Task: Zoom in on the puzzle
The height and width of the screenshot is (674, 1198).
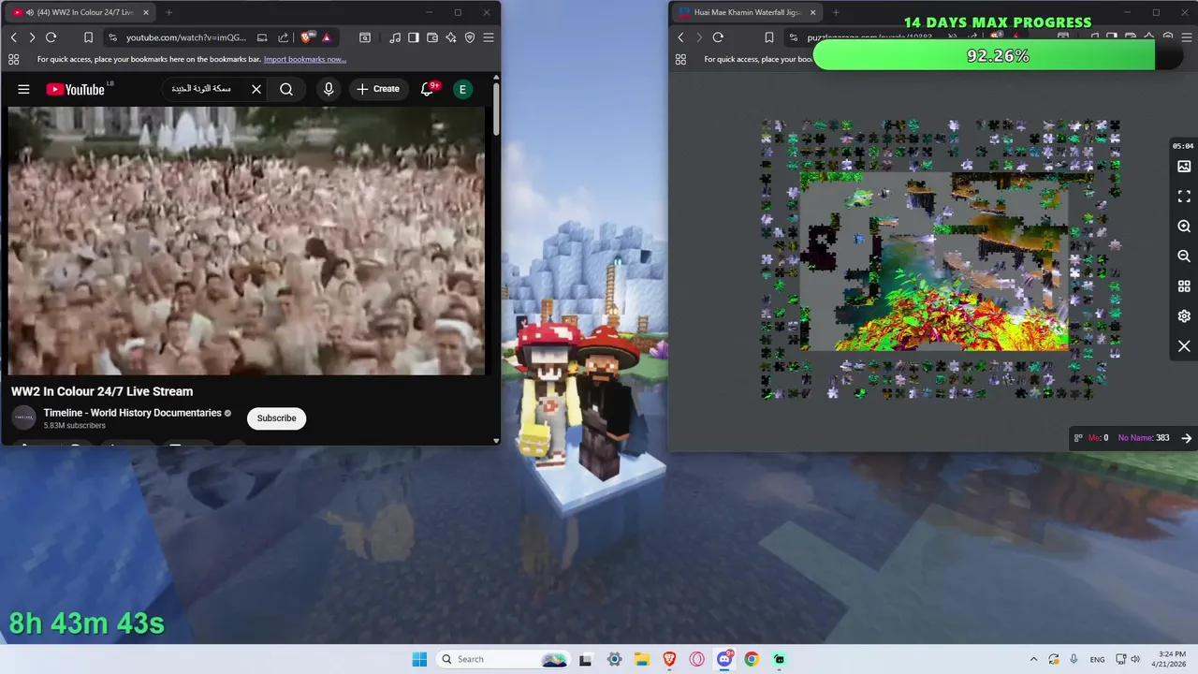Action: tap(1184, 227)
